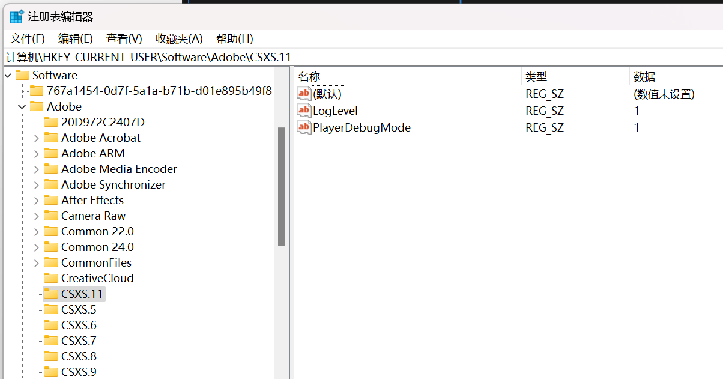The height and width of the screenshot is (379, 723).
Task: Open the 编辑(E) menu
Action: pyautogui.click(x=76, y=39)
